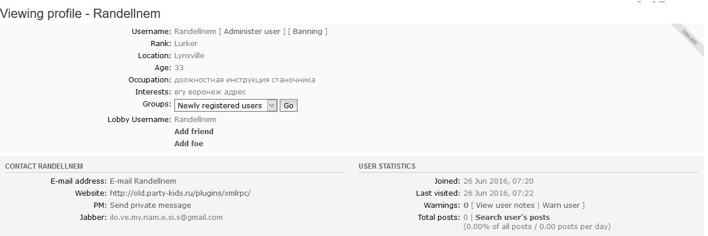Open the Banning link for Randellnem
708x236 pixels.
coord(307,32)
